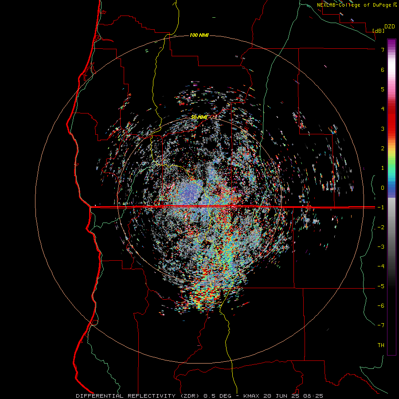This screenshot has width=399, height=399.
Task: Pick the purple top of the color bar
Action: 391,43
